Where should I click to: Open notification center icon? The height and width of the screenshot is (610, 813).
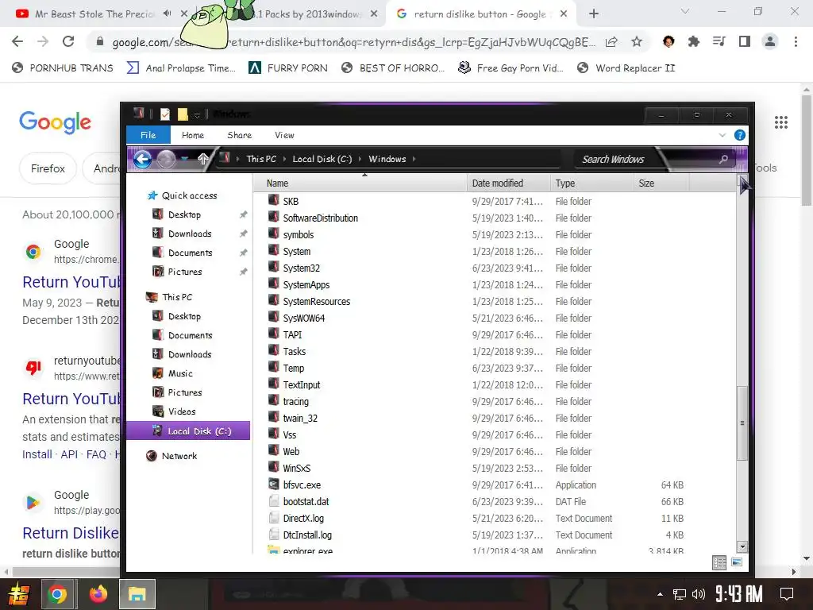click(787, 594)
